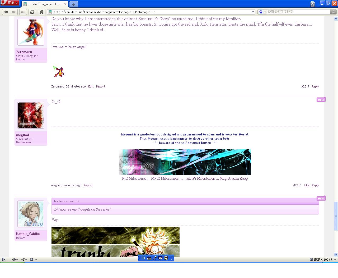This screenshot has height=278, width=338.
Task: Open the password wand key button
Action: 23,12
